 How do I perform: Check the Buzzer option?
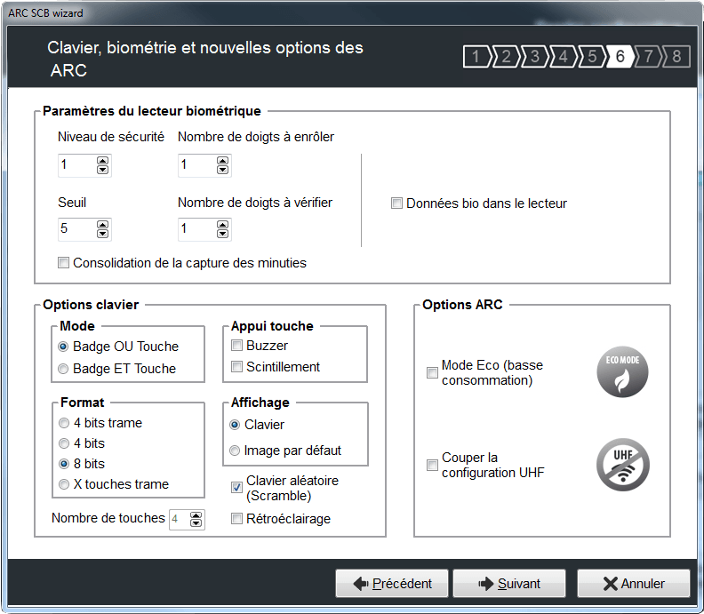coord(237,346)
